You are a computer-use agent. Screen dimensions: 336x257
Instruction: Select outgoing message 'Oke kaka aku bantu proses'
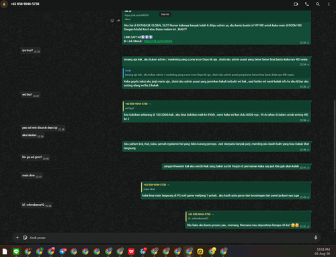coord(248,220)
